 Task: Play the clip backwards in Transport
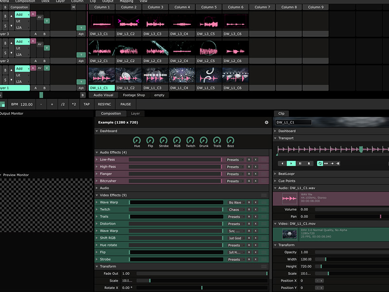tap(282, 164)
